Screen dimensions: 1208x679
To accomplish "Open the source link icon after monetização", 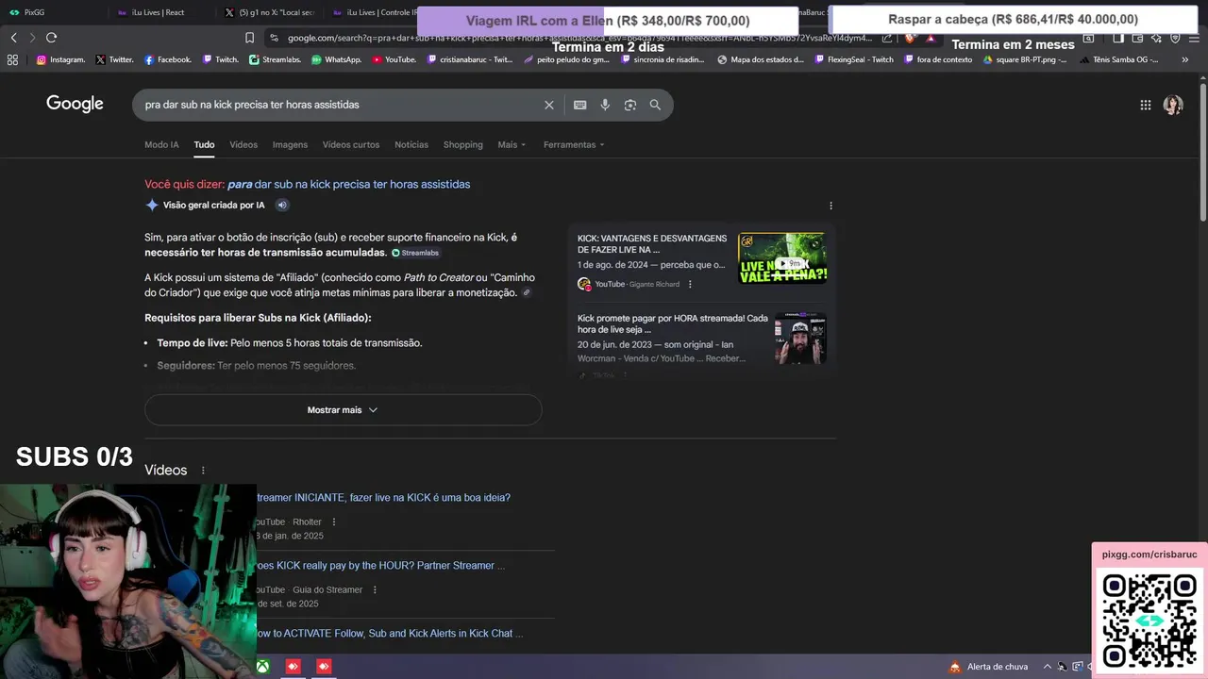I will pos(527,292).
